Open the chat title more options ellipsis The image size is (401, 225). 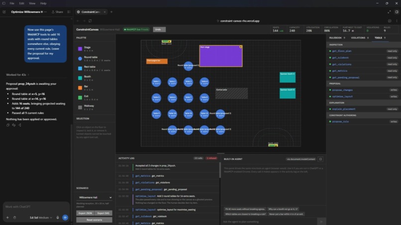(x=45, y=12)
